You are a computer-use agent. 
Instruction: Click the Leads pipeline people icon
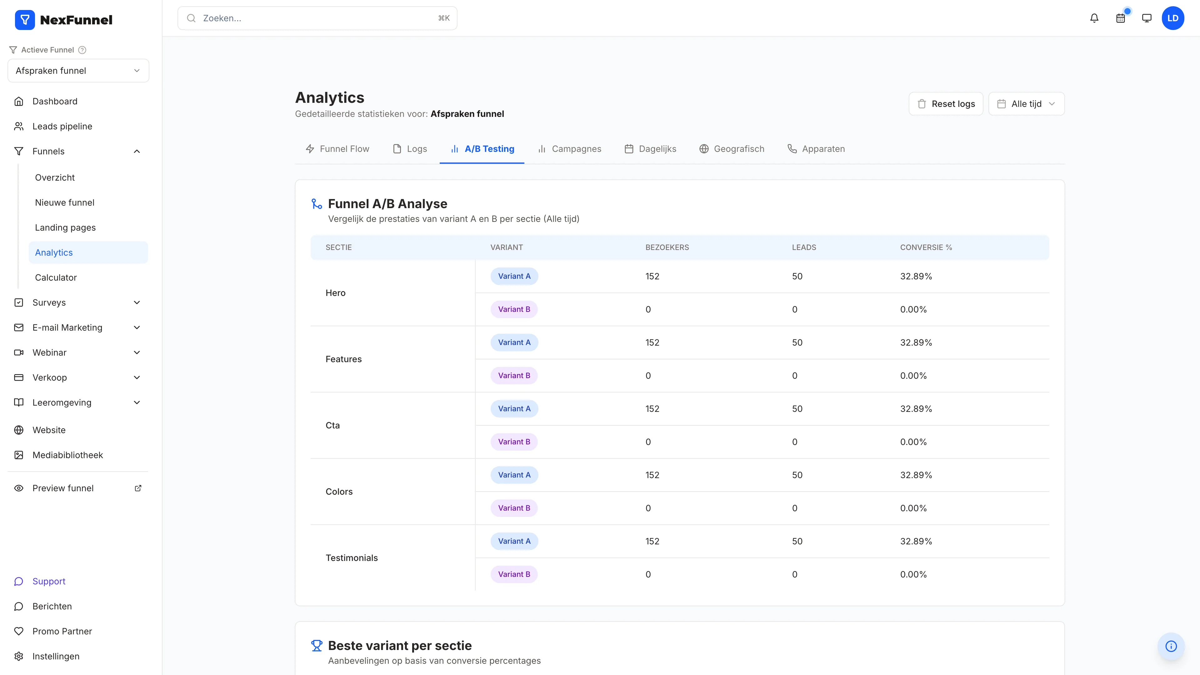pos(19,126)
